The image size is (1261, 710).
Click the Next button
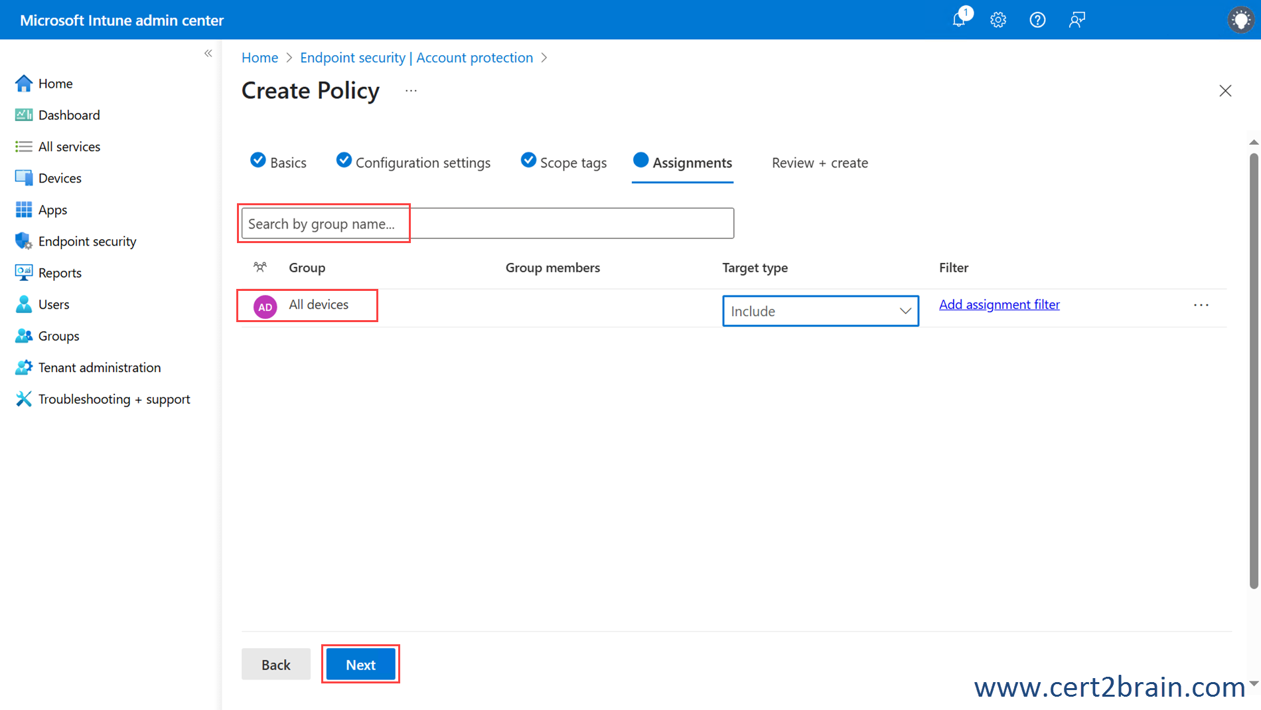[360, 664]
